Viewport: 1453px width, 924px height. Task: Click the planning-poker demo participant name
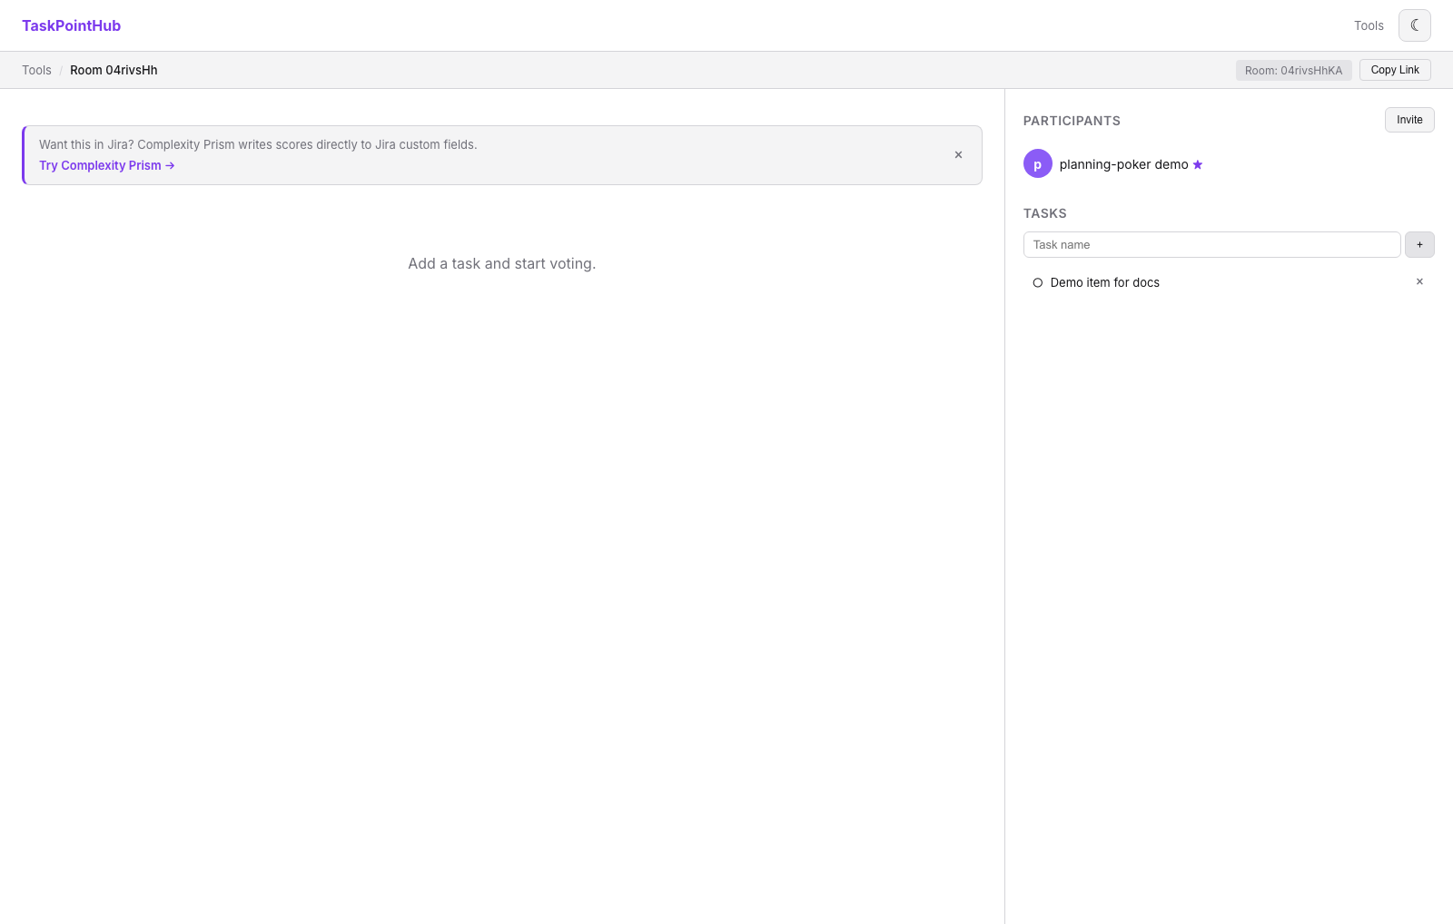point(1123,164)
